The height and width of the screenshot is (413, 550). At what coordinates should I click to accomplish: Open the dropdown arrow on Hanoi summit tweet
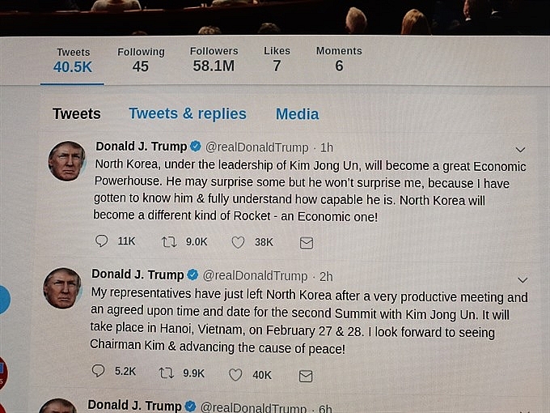tap(522, 279)
